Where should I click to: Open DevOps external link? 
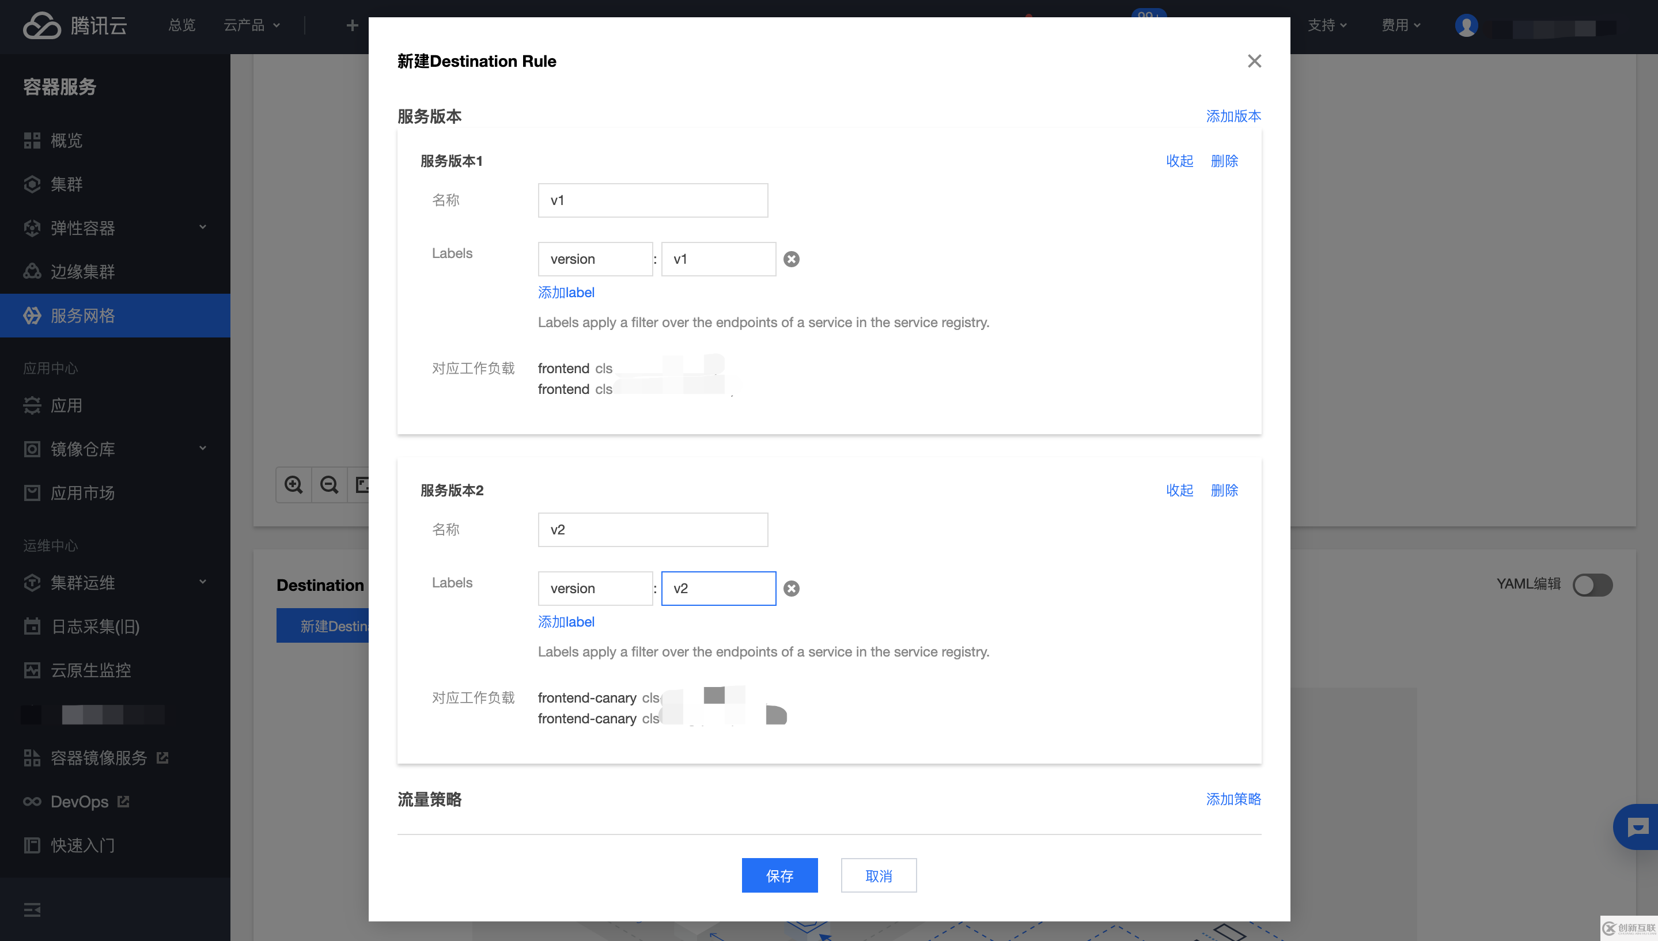(115, 802)
